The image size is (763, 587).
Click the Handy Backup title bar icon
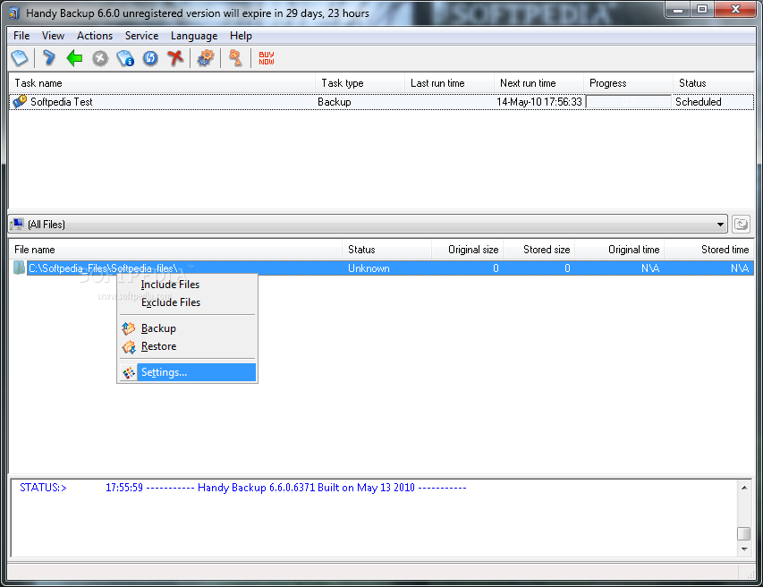pos(14,13)
